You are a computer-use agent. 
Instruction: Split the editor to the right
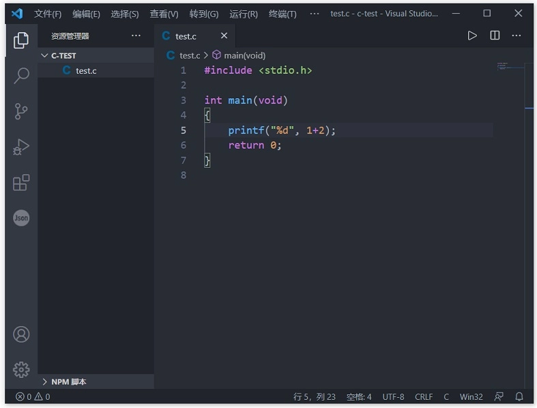(495, 35)
